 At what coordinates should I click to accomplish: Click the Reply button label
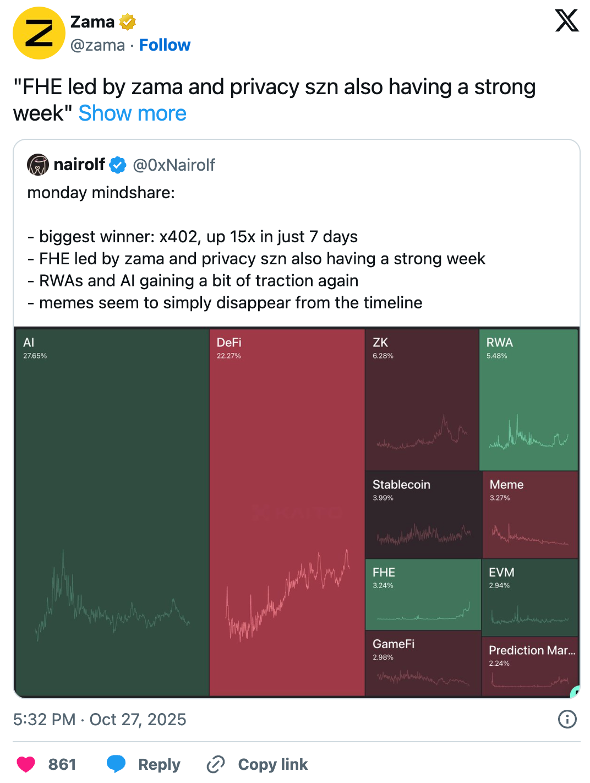[x=159, y=764]
